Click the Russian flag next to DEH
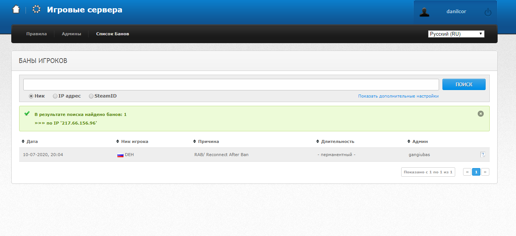Image resolution: width=516 pixels, height=236 pixels. click(x=120, y=155)
